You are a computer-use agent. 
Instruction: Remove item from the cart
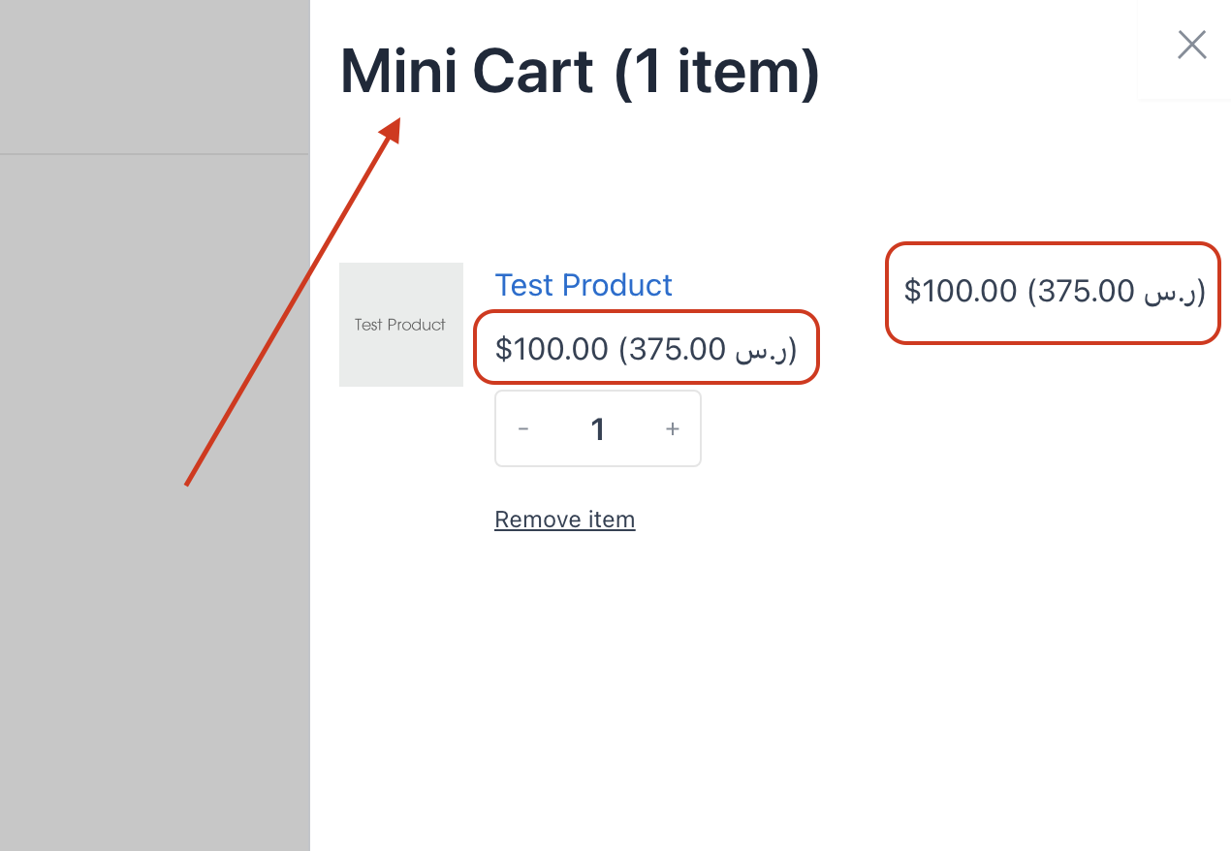tap(564, 520)
